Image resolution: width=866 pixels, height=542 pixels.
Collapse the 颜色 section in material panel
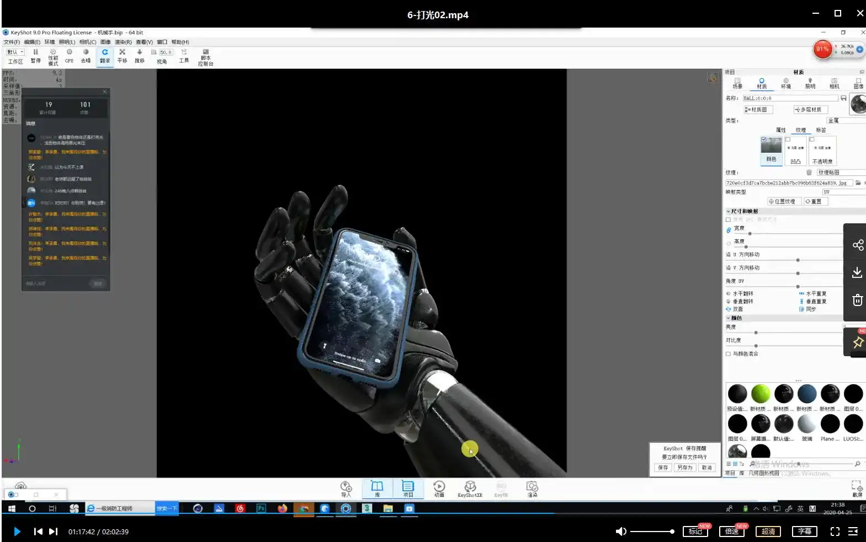pyautogui.click(x=728, y=318)
